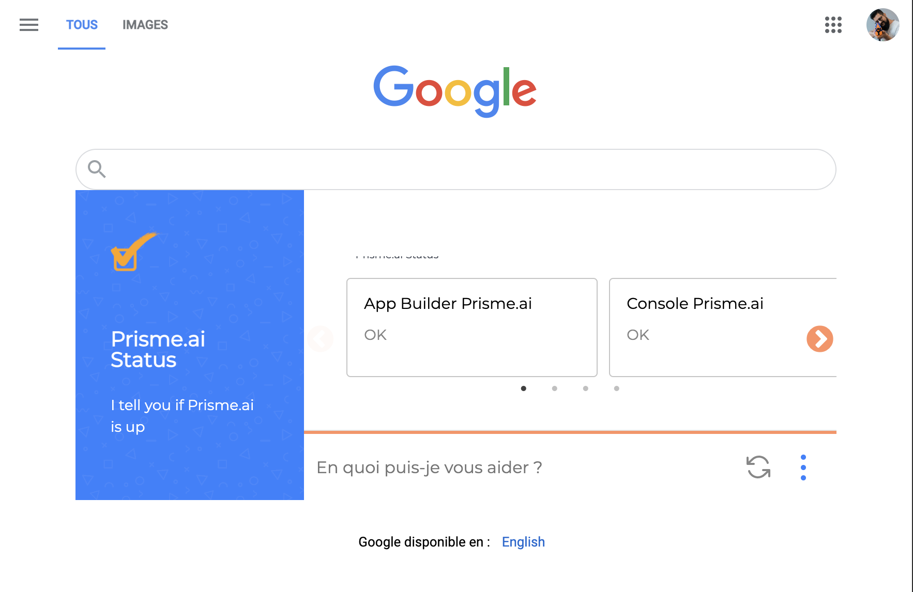Select the fourth carousel dot
This screenshot has width=913, height=592.
(617, 388)
